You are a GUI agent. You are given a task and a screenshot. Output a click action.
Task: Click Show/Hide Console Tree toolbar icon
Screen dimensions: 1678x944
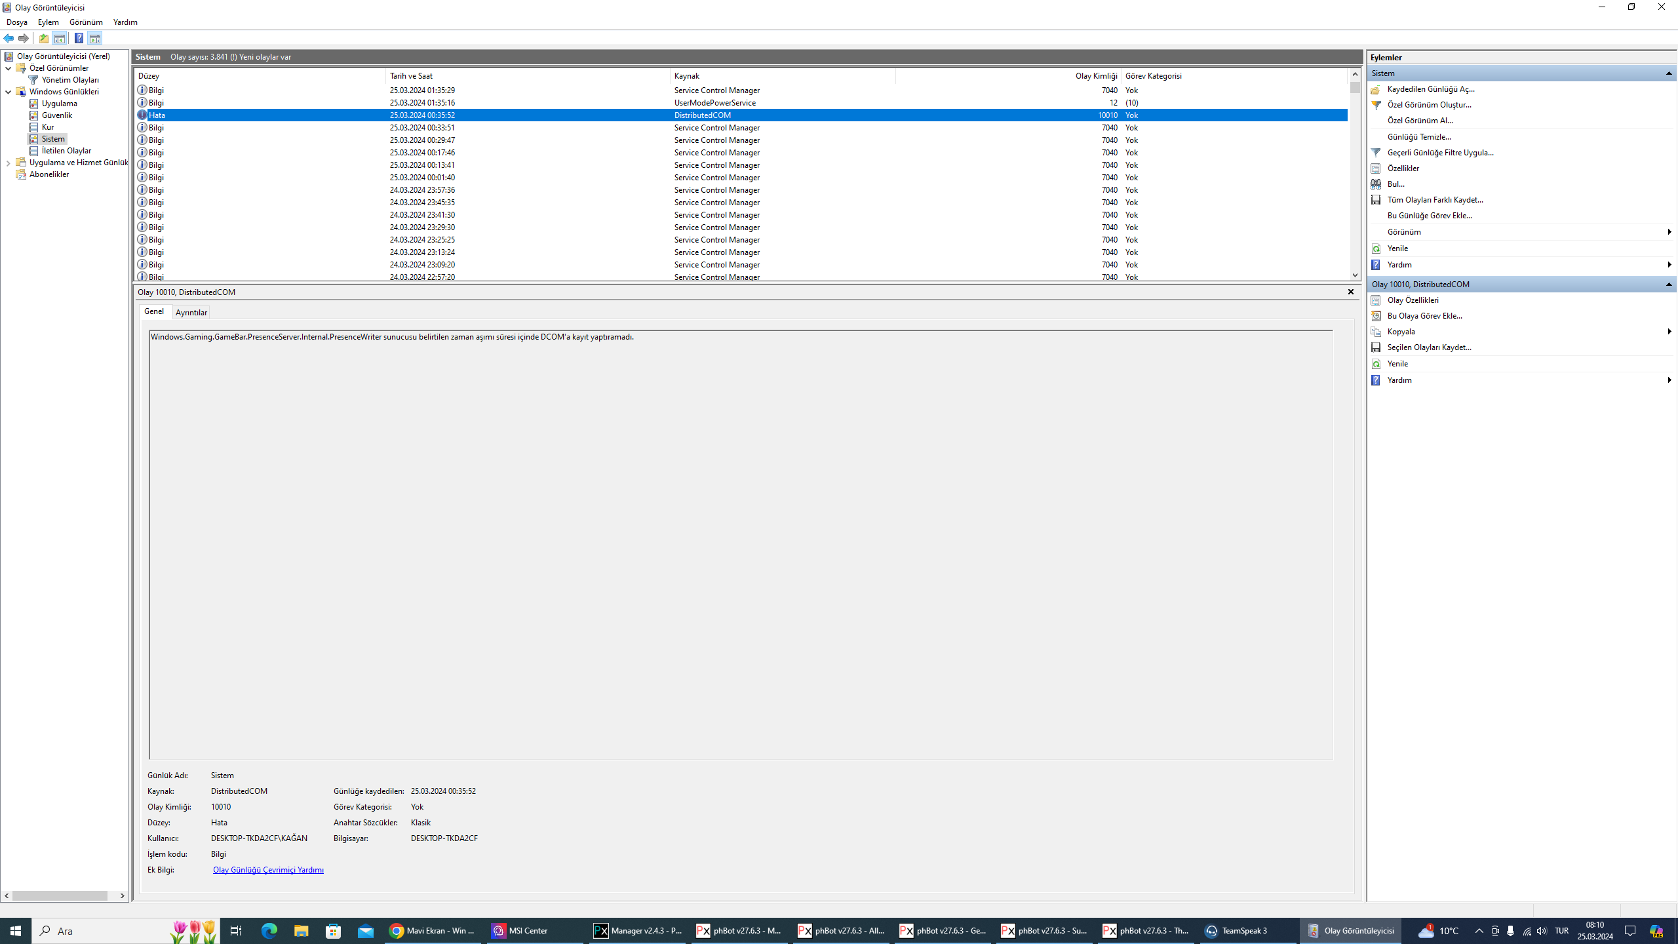pyautogui.click(x=60, y=38)
